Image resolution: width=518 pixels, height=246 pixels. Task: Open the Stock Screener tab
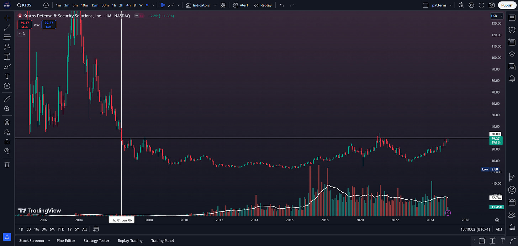(x=32, y=241)
